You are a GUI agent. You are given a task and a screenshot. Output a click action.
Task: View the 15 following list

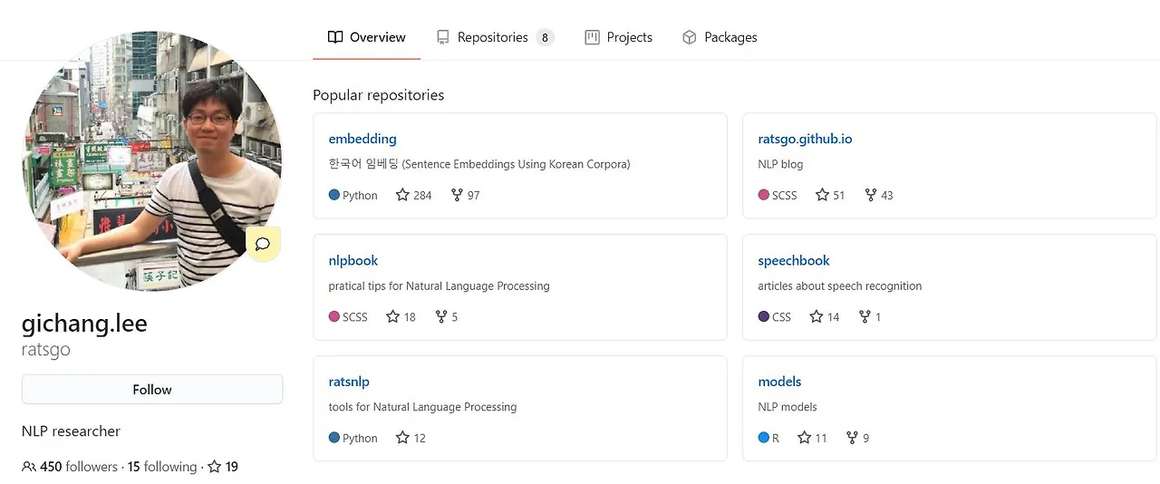[x=162, y=467]
